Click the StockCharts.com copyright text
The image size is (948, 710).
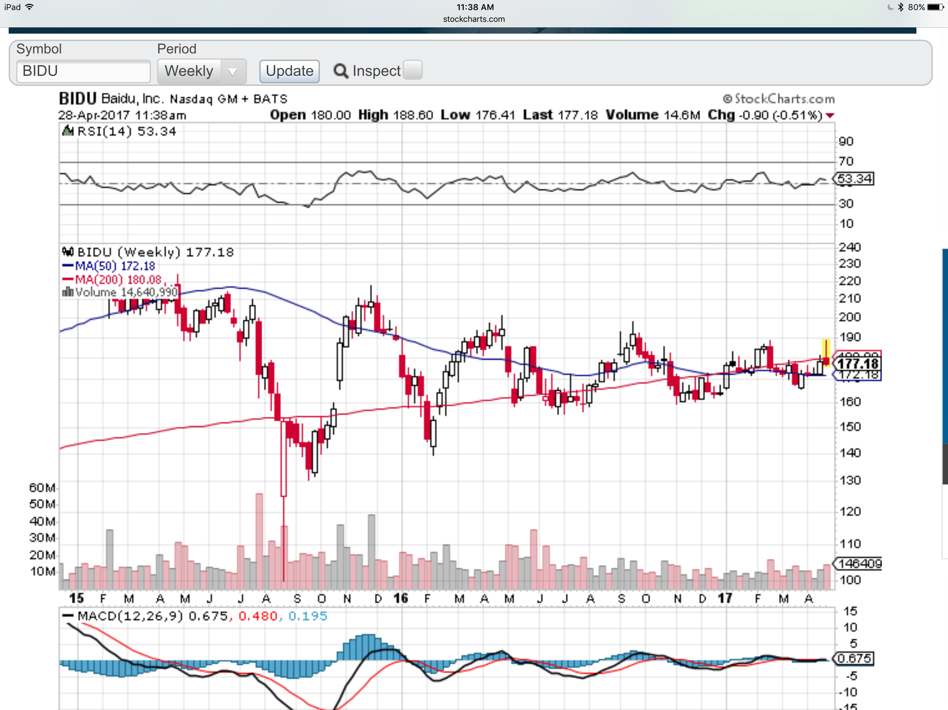click(x=779, y=99)
